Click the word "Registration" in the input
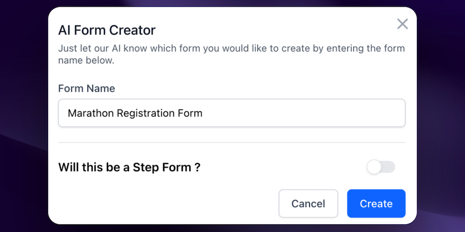 pyautogui.click(x=146, y=113)
